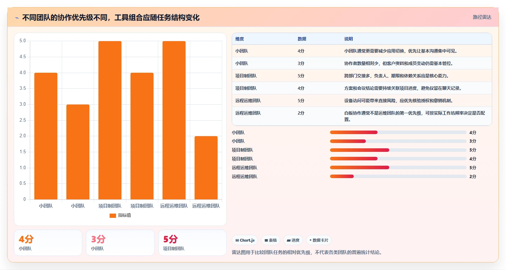Select the cell 小团队通常更需要减少应用切换

point(401,51)
